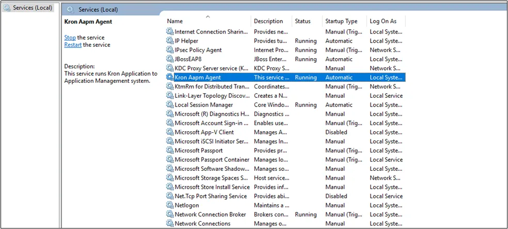Screen dimensions: 508x229
Task: Stop the Kron Aapm Agent service
Action: tap(70, 38)
